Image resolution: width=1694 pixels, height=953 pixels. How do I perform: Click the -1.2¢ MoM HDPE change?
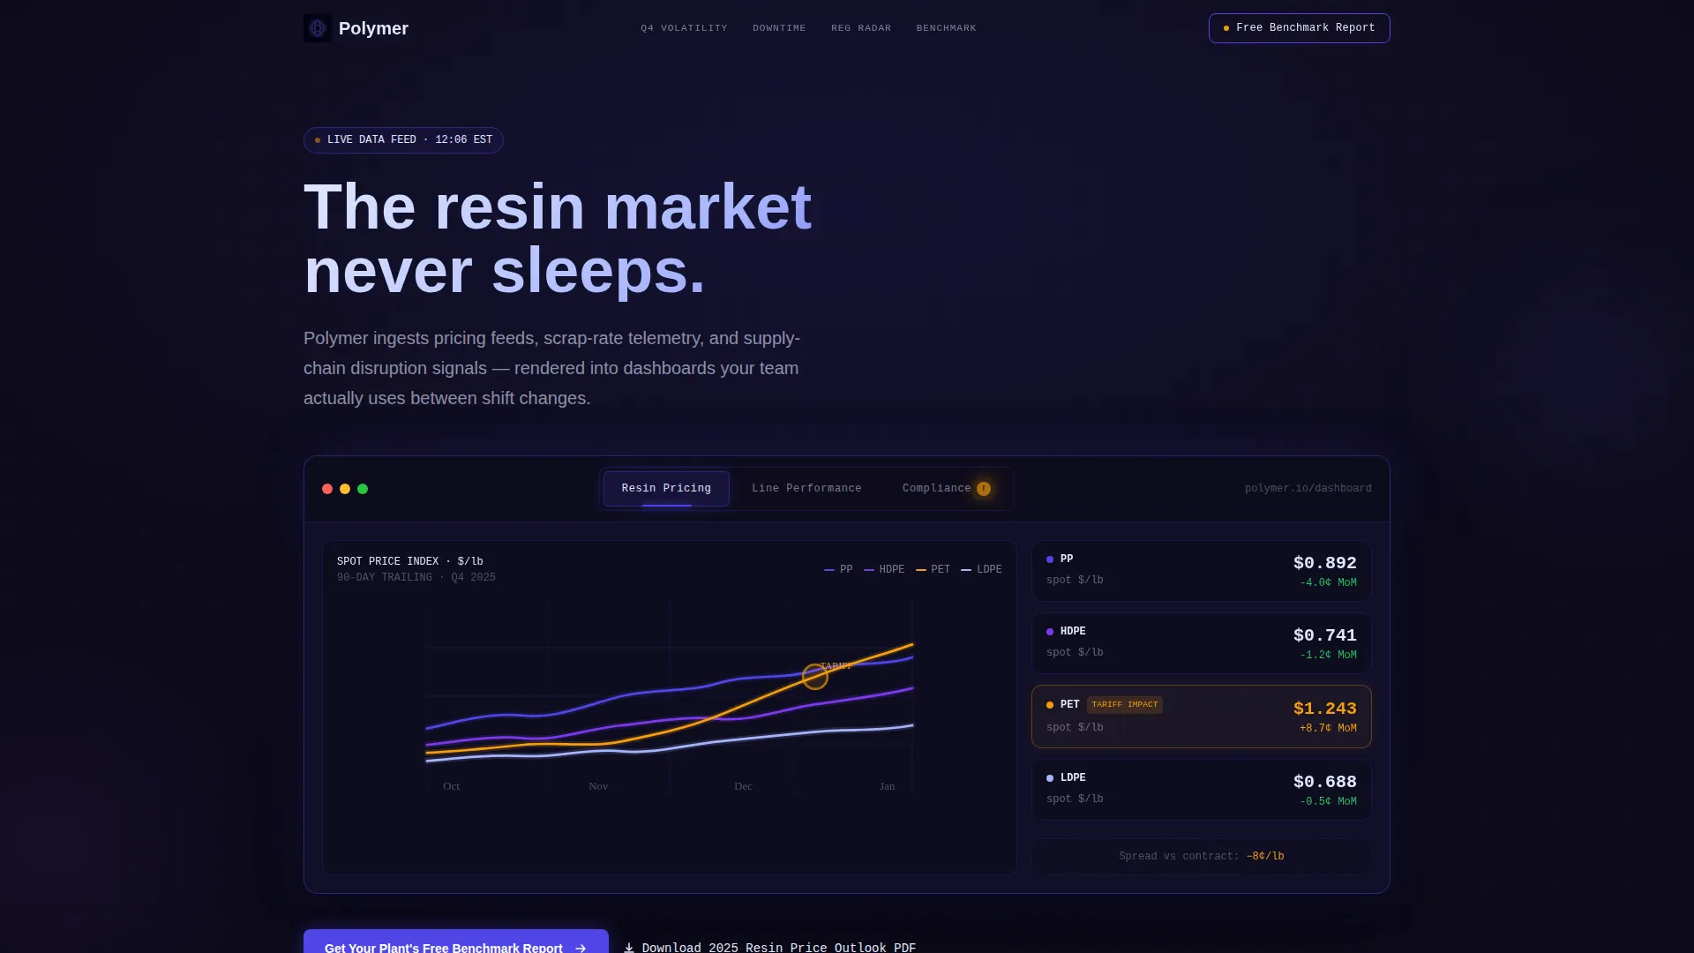click(1328, 656)
